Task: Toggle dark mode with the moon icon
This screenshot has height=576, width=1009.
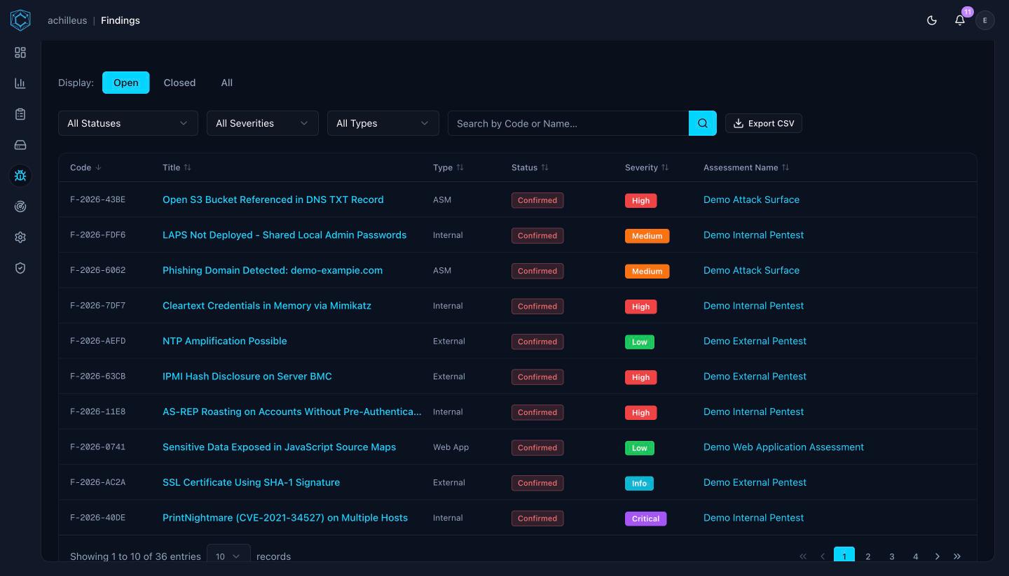Action: tap(932, 20)
